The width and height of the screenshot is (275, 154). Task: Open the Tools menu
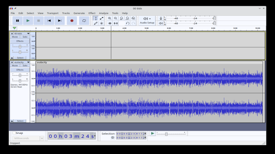(115, 13)
